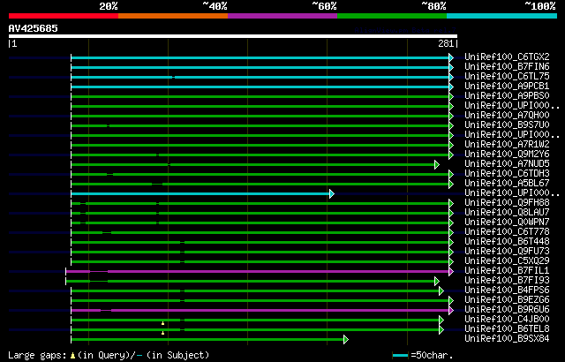Image resolution: width=565 pixels, height=362 pixels.
Task: Click the arrowhead ending the B7FI93 alignment bar
Action: coord(436,281)
